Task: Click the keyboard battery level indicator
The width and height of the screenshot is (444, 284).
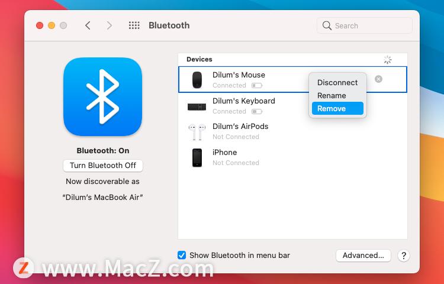Action: [257, 111]
